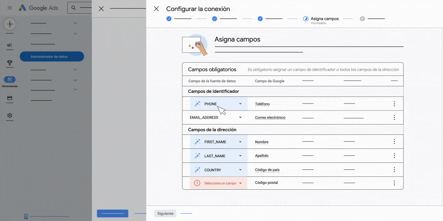Image resolution: width=443 pixels, height=221 pixels.
Task: Click the Teléfono Google field label
Action: pos(262,104)
